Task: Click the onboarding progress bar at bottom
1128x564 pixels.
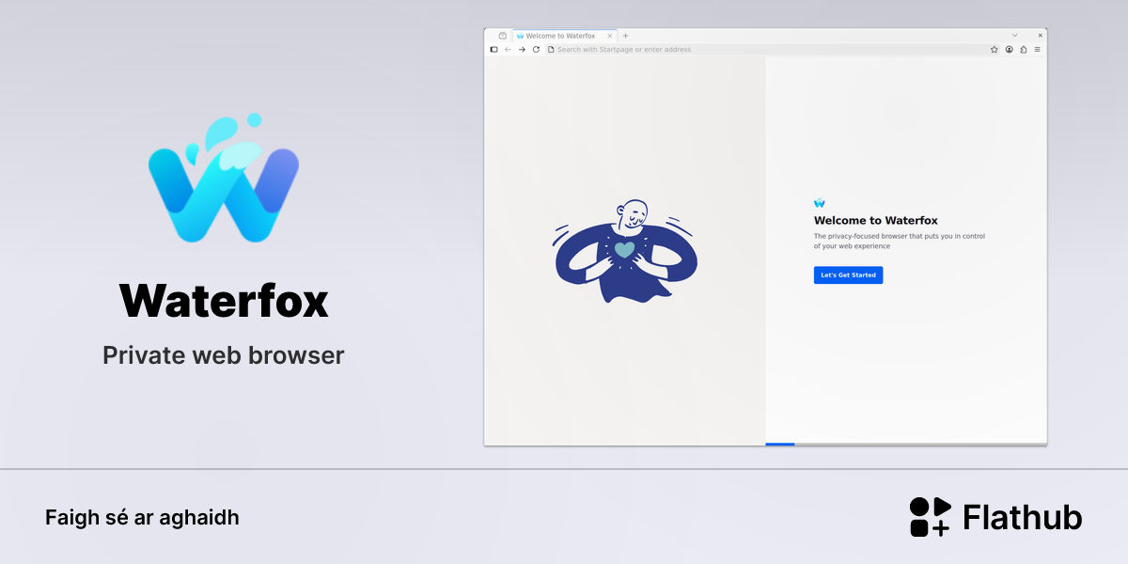Action: (x=905, y=444)
